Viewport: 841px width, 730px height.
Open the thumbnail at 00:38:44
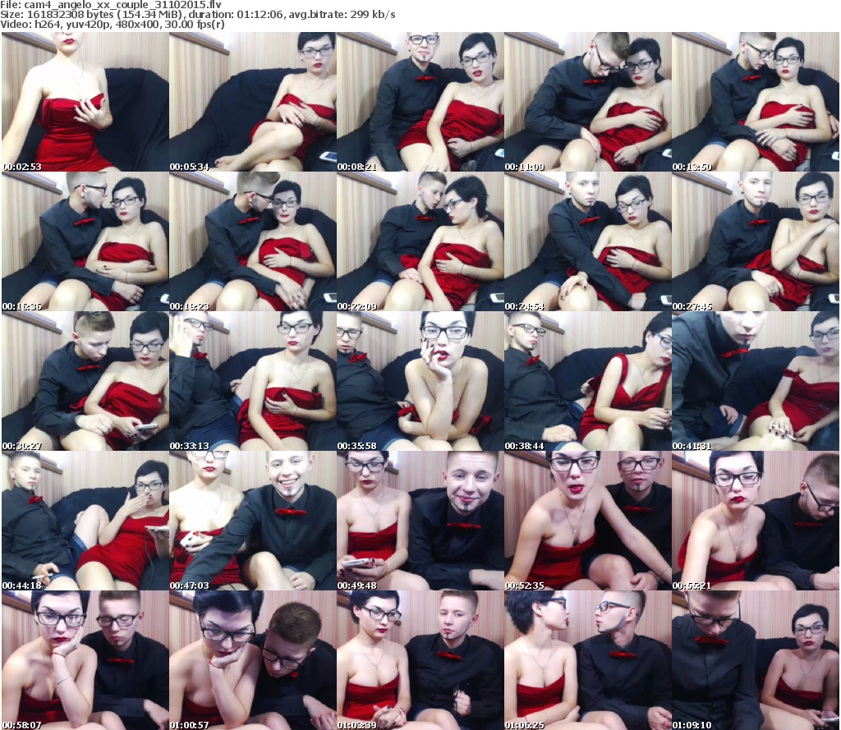[587, 381]
